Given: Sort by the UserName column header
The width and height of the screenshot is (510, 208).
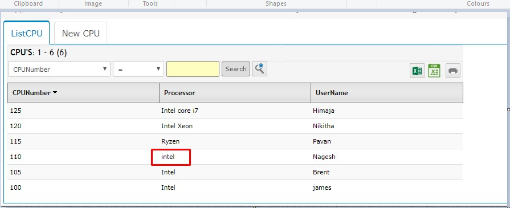Looking at the screenshot, I should tap(332, 93).
